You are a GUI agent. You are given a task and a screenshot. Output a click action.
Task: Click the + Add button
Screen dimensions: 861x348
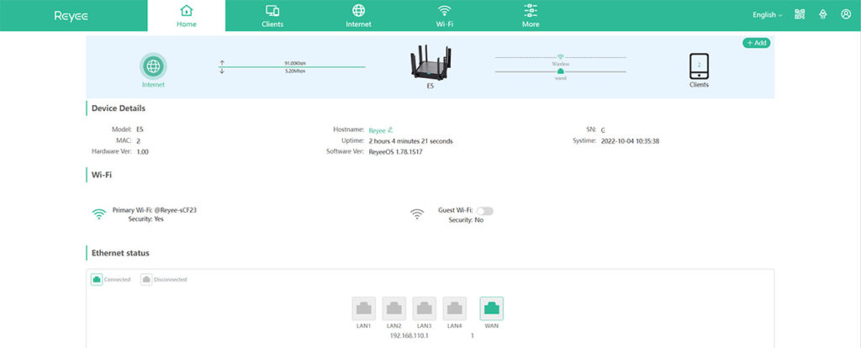point(757,43)
